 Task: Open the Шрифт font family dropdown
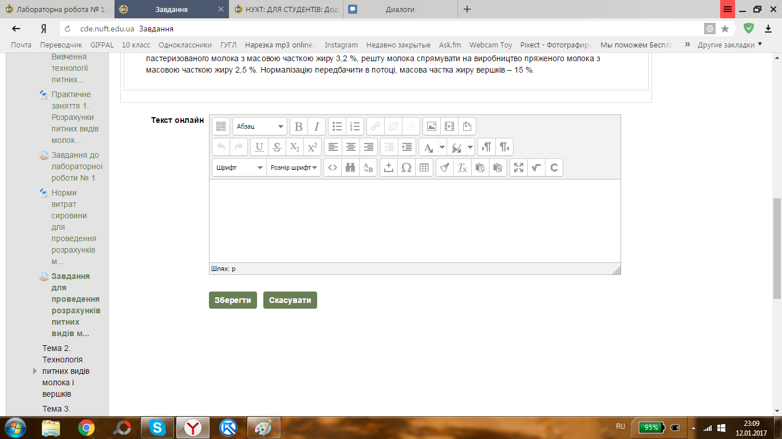(x=239, y=167)
